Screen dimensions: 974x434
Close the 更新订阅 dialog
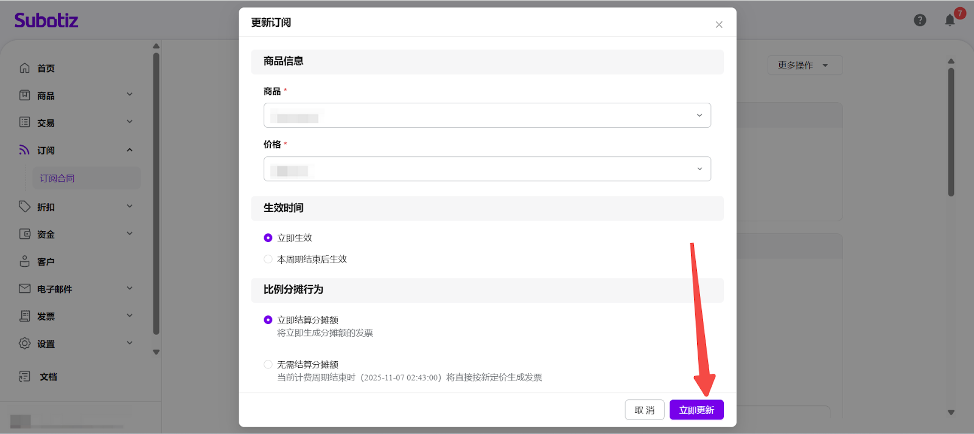tap(719, 25)
